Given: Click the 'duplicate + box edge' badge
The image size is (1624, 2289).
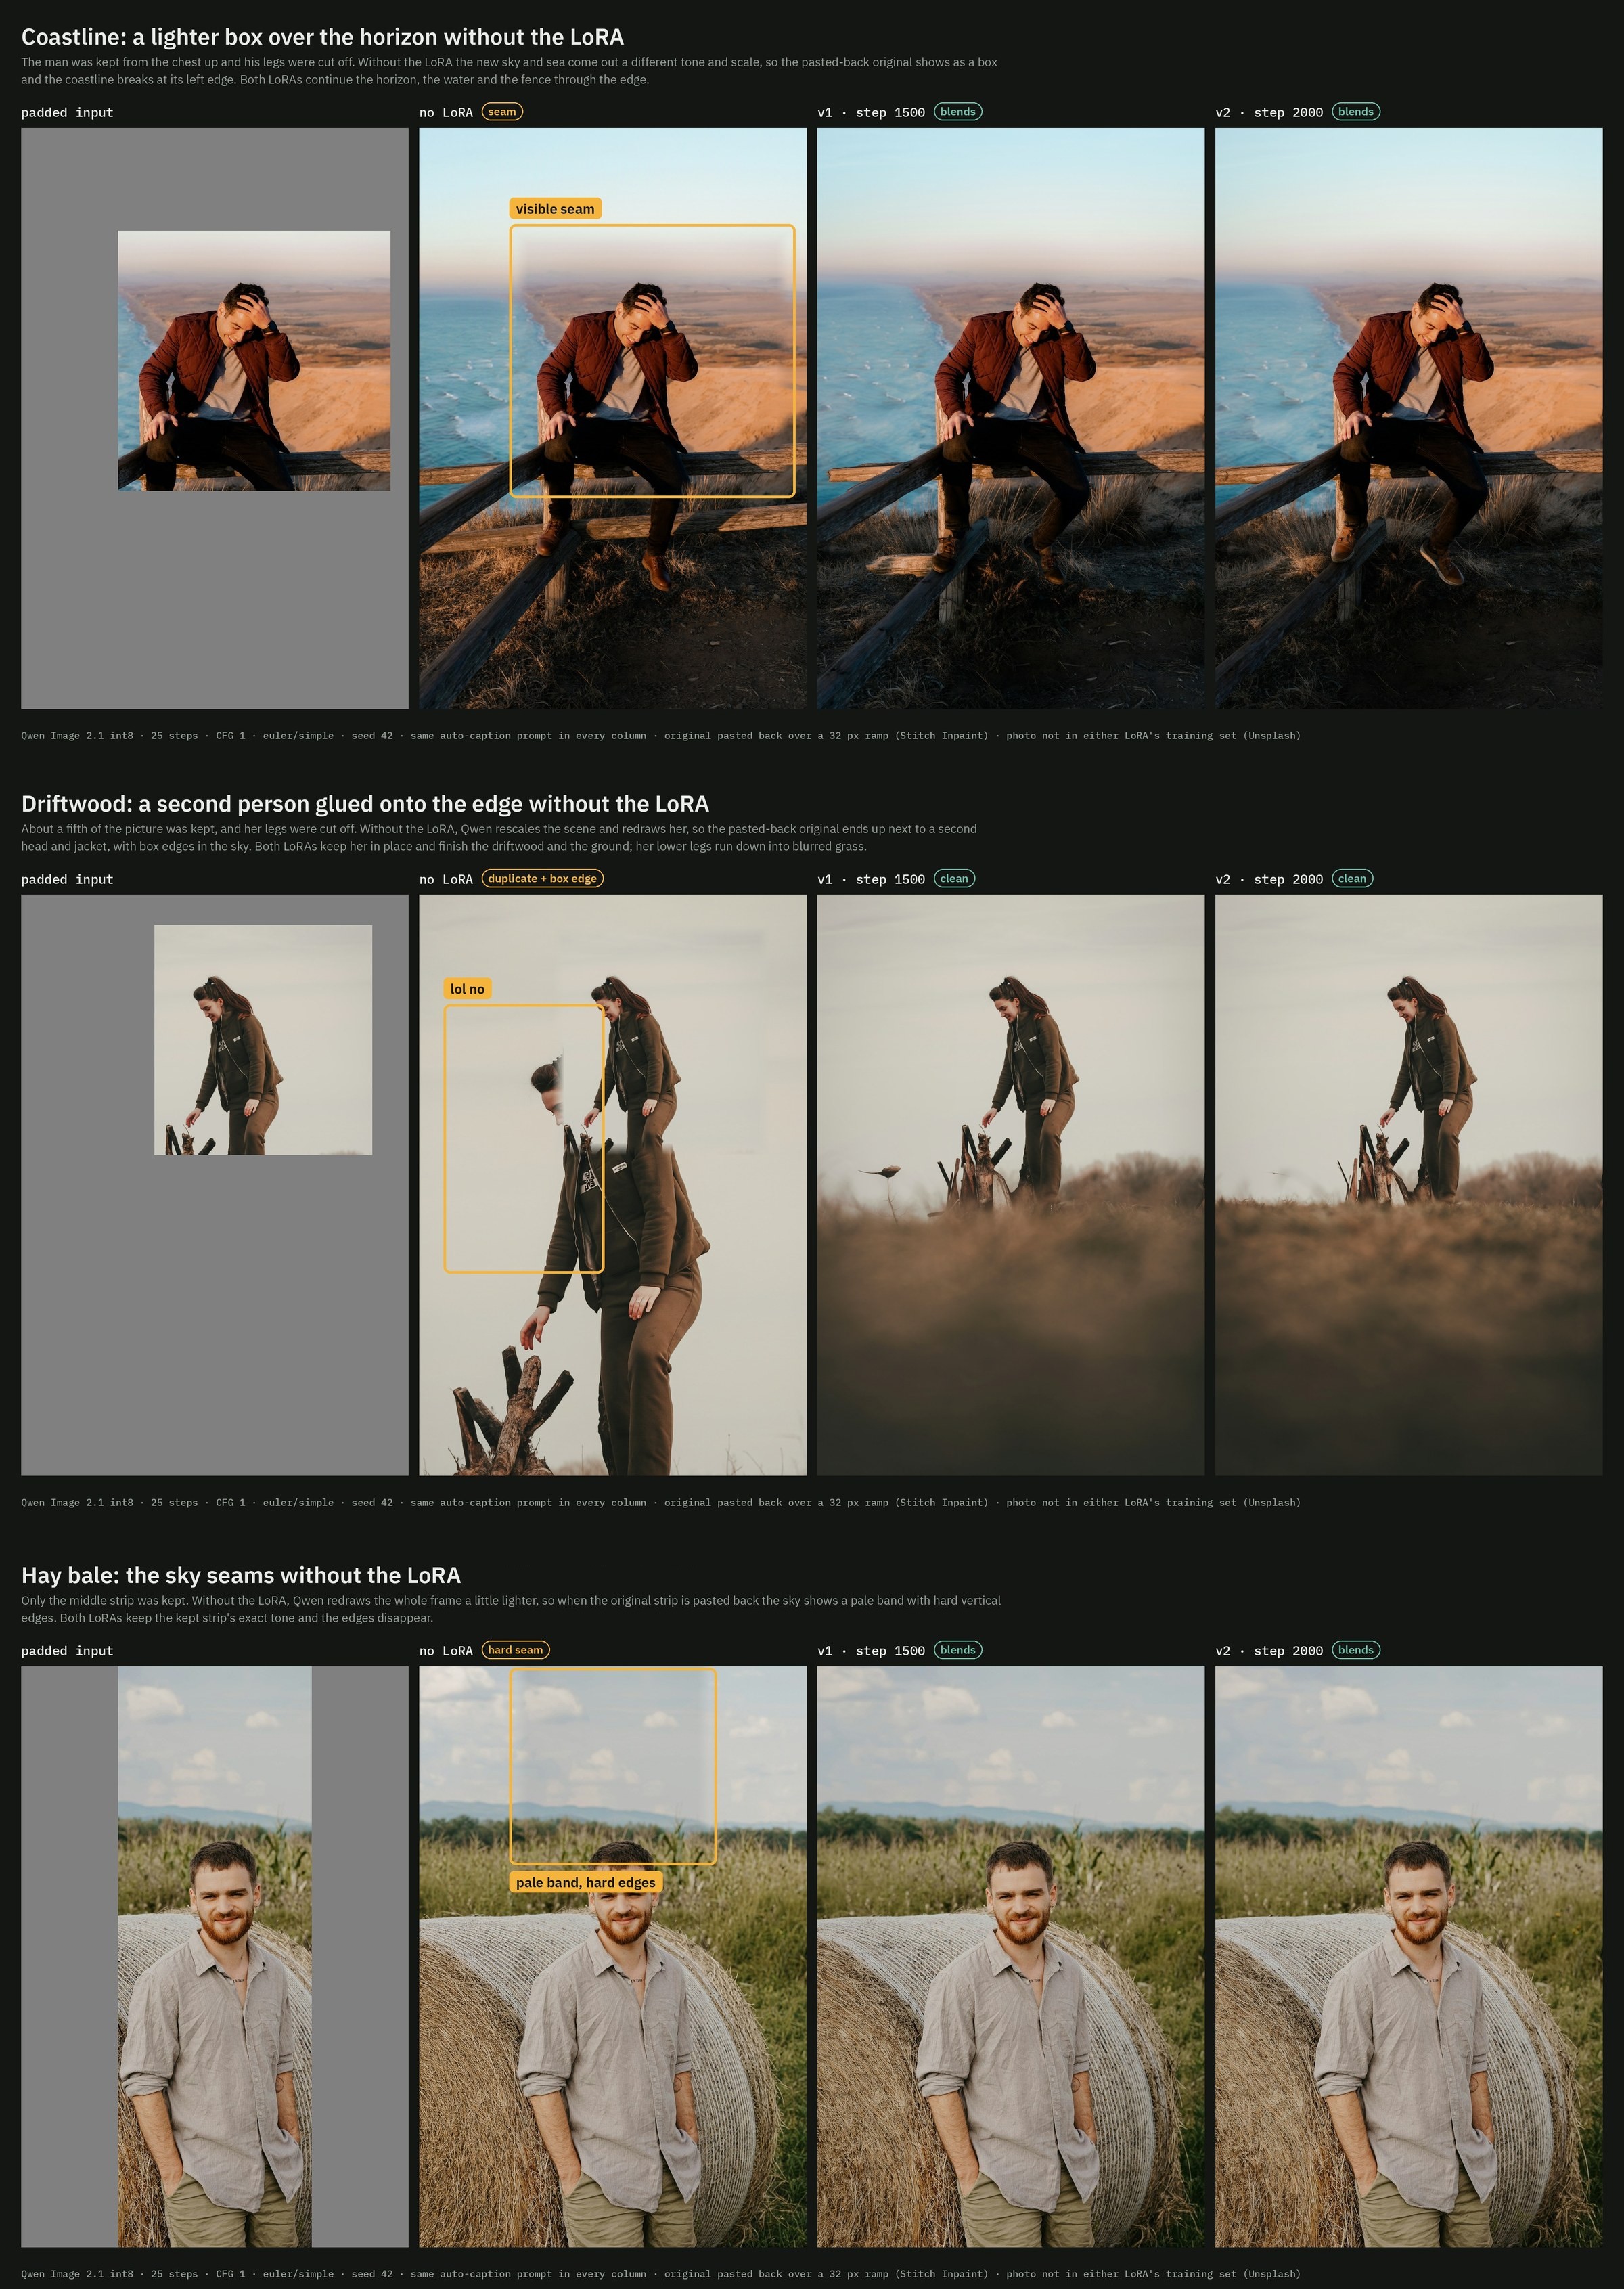Looking at the screenshot, I should [x=542, y=879].
